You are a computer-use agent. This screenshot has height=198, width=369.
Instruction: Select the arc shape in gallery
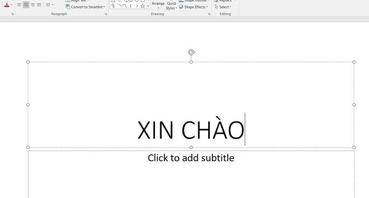click(x=119, y=6)
